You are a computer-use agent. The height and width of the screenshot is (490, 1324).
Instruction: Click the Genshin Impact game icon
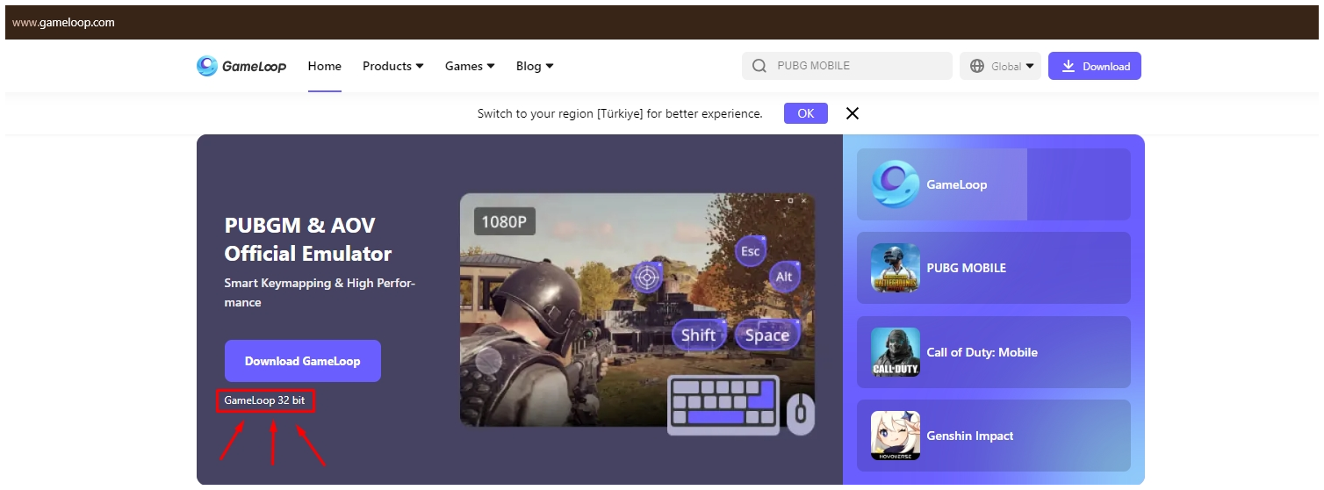[x=896, y=436]
